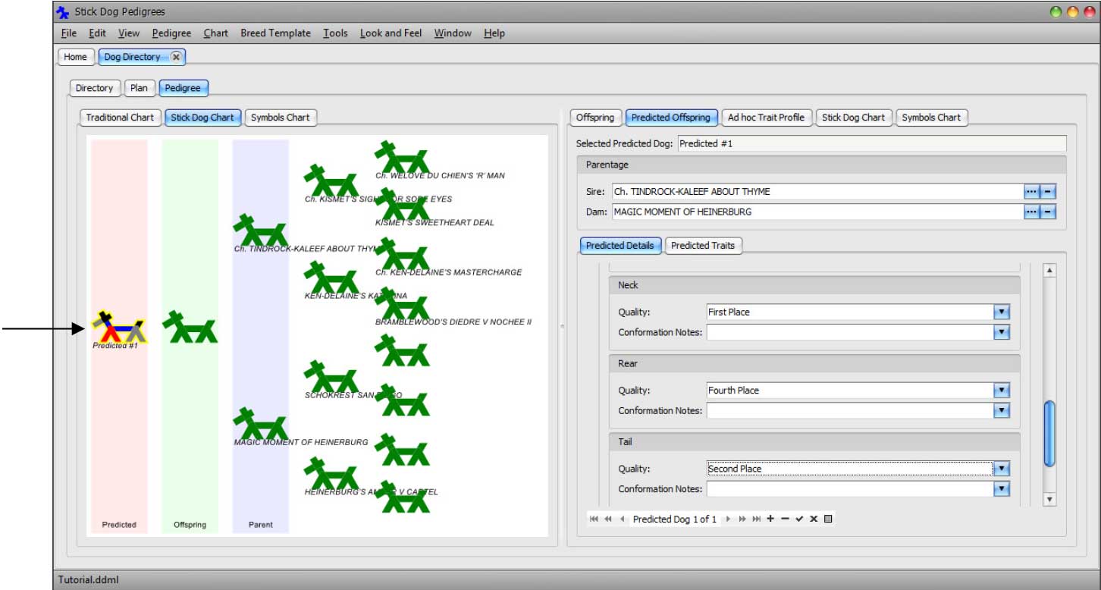Click the grid view icon in navigator
Screen dimensions: 1101x590
pos(828,519)
